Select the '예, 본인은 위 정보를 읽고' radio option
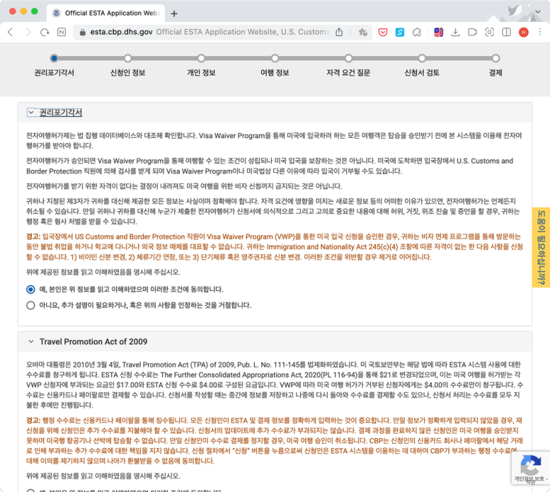The height and width of the screenshot is (492, 550). pyautogui.click(x=31, y=289)
